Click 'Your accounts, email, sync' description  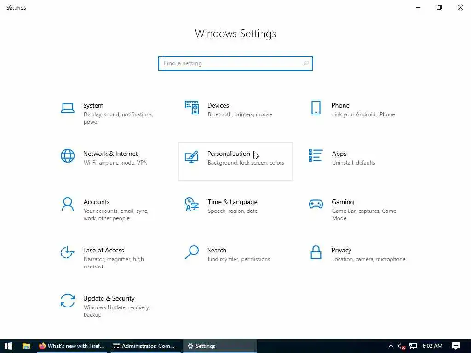click(115, 215)
